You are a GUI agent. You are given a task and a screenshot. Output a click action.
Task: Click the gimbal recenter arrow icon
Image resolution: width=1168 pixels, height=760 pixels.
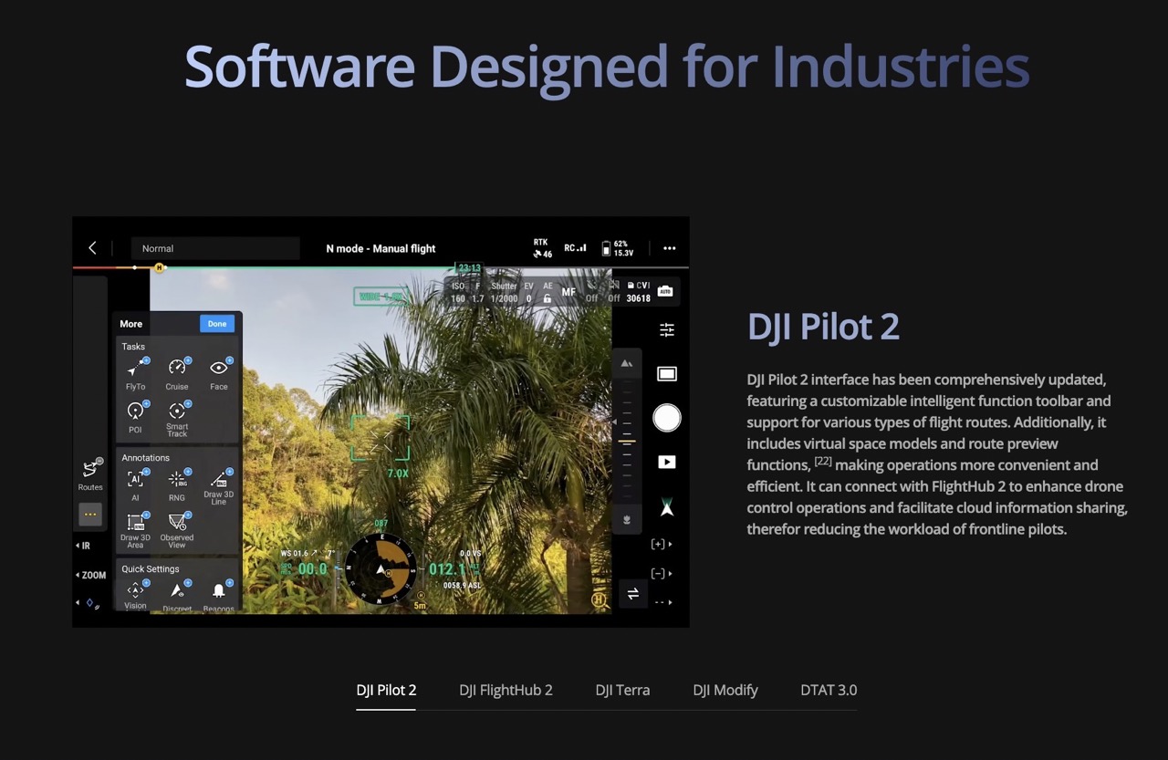coord(667,507)
